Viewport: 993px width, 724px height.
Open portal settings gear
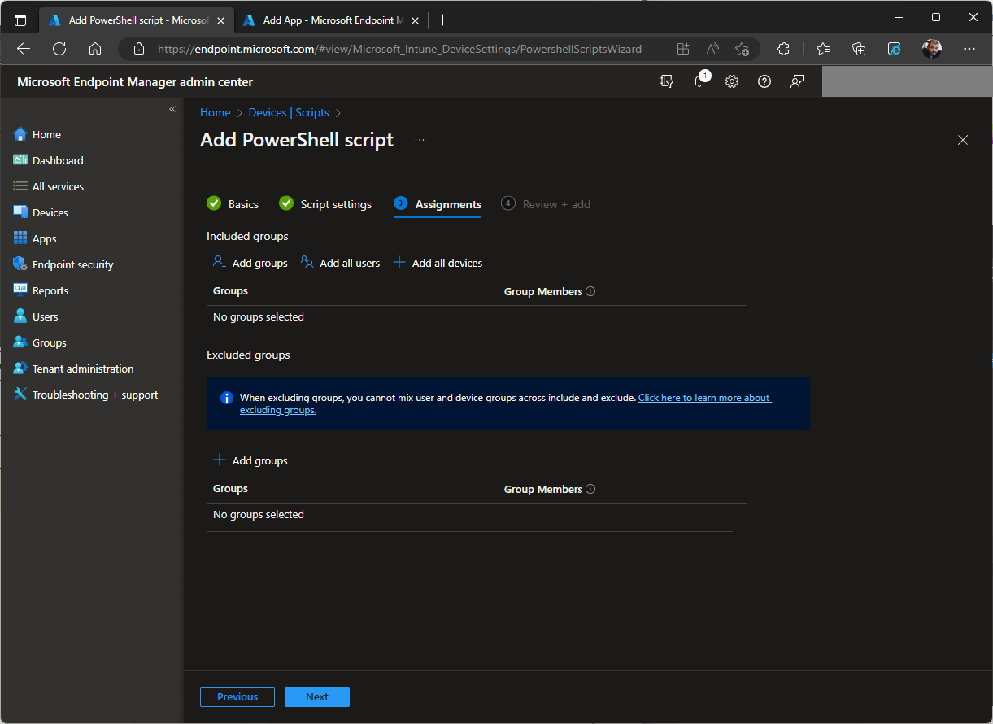(732, 81)
